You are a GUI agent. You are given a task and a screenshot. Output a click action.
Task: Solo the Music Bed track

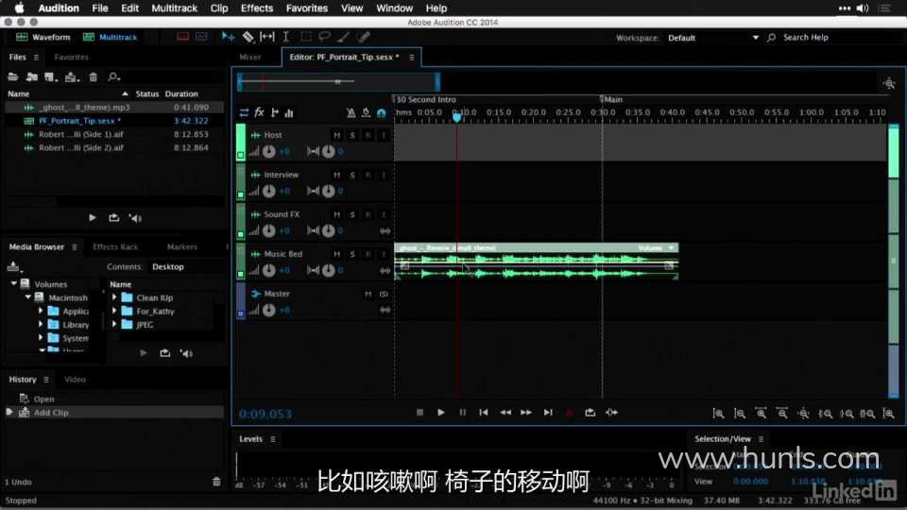(x=352, y=254)
